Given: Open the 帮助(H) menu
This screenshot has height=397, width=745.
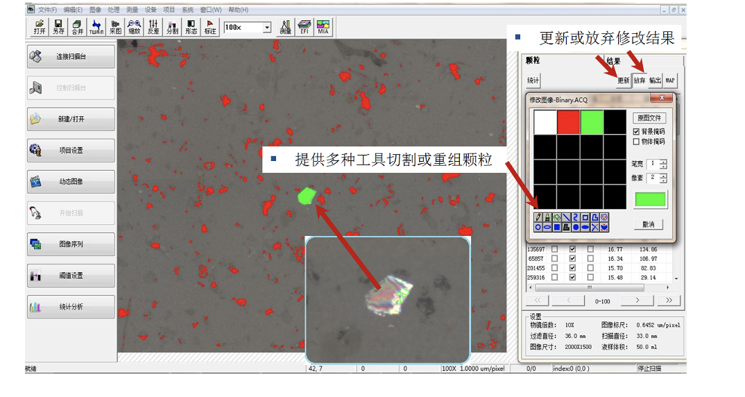Looking at the screenshot, I should point(239,10).
